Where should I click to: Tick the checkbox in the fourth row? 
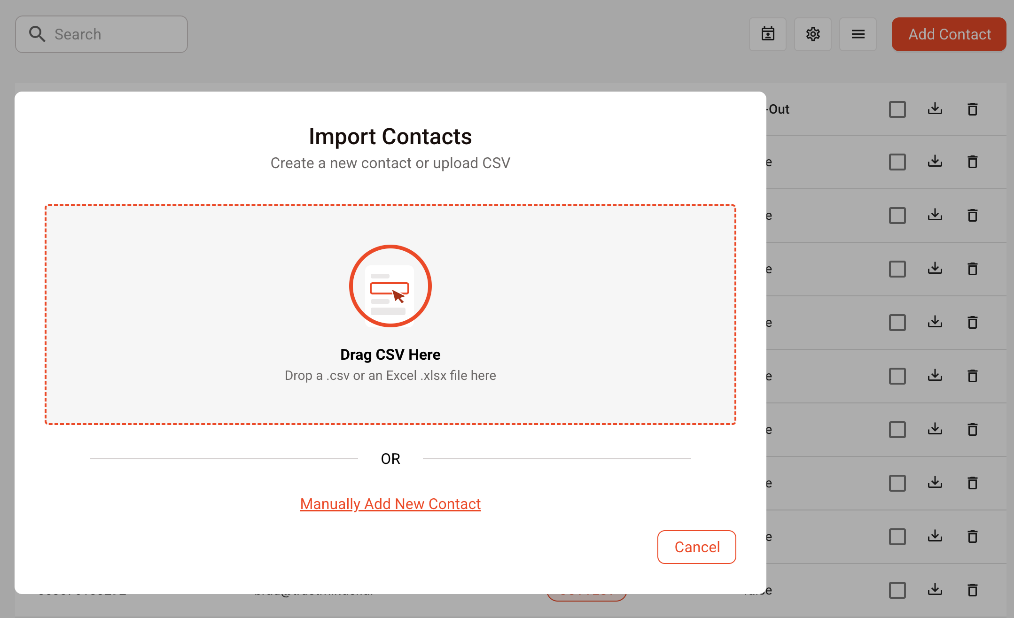[897, 269]
